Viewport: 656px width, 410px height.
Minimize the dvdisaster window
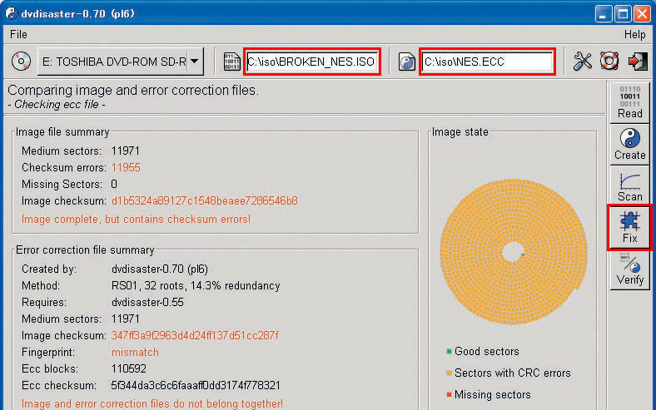coord(603,14)
